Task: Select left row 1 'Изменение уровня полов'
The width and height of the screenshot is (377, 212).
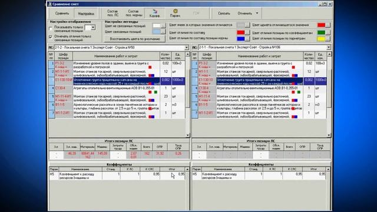Action: (117, 65)
